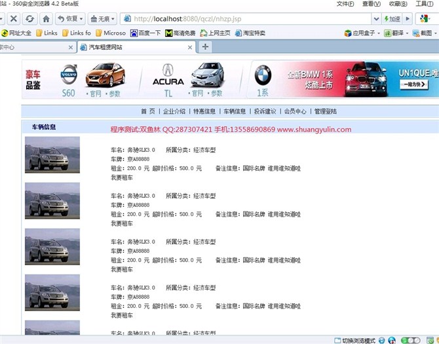439x344 pixels.
Task: Click the Google search engine icon
Action: tap(425, 19)
